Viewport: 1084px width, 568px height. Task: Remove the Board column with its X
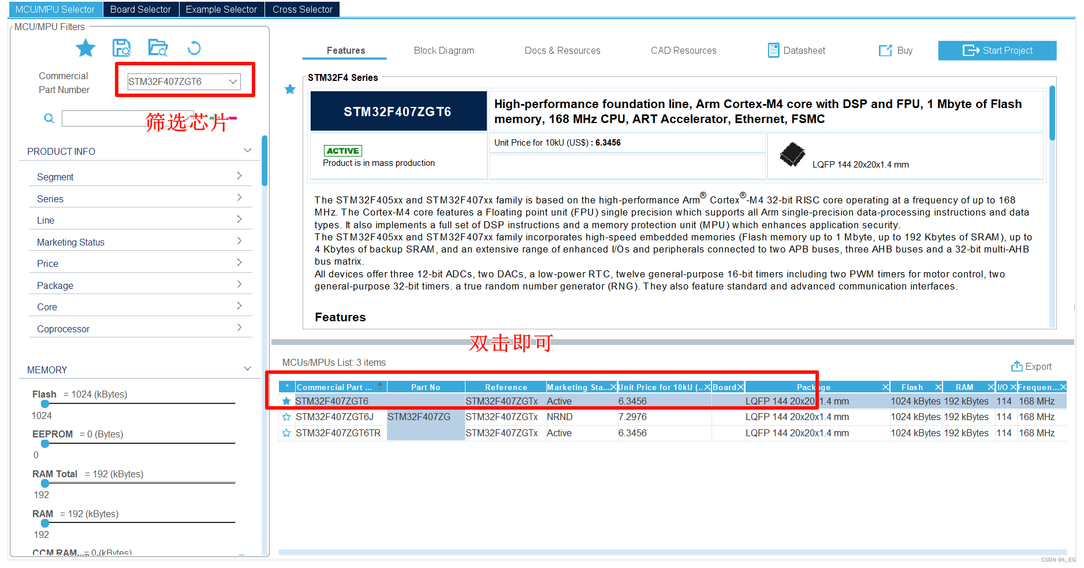coord(740,387)
